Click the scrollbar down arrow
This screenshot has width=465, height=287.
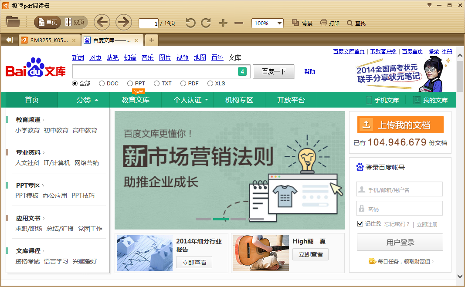point(460,276)
